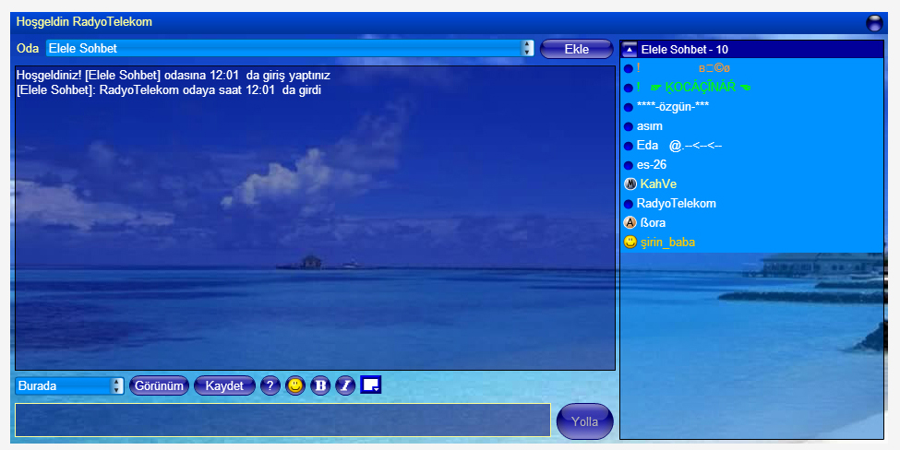Toggle italic text formatting
The width and height of the screenshot is (900, 450).
344,385
